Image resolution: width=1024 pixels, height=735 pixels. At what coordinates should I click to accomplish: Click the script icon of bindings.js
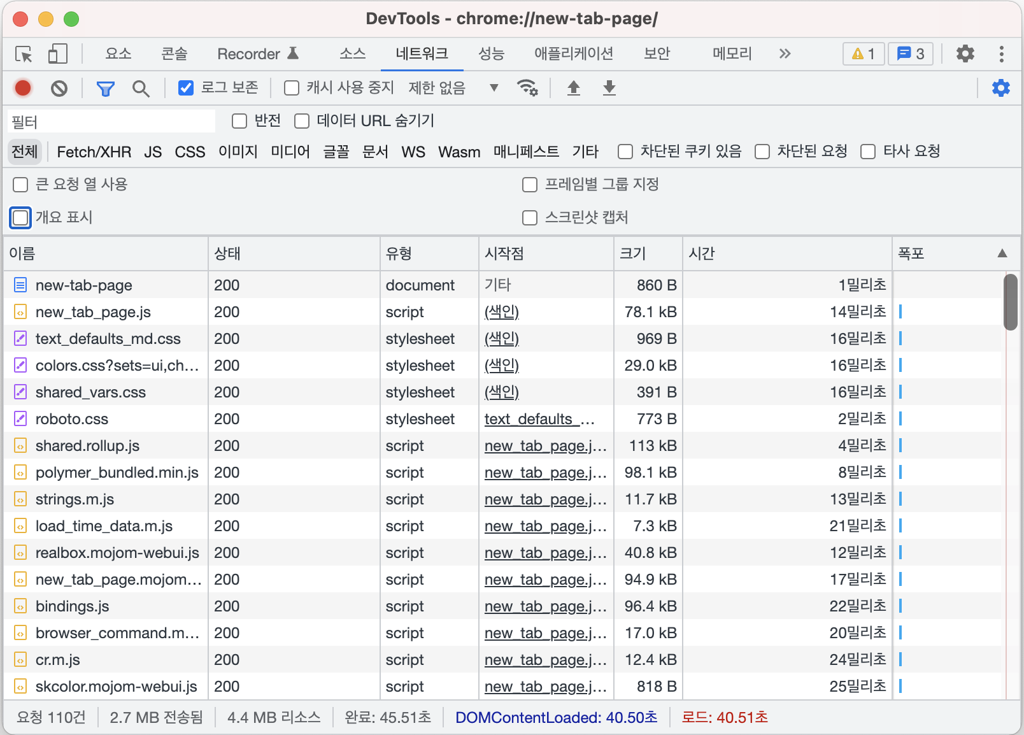(21, 606)
